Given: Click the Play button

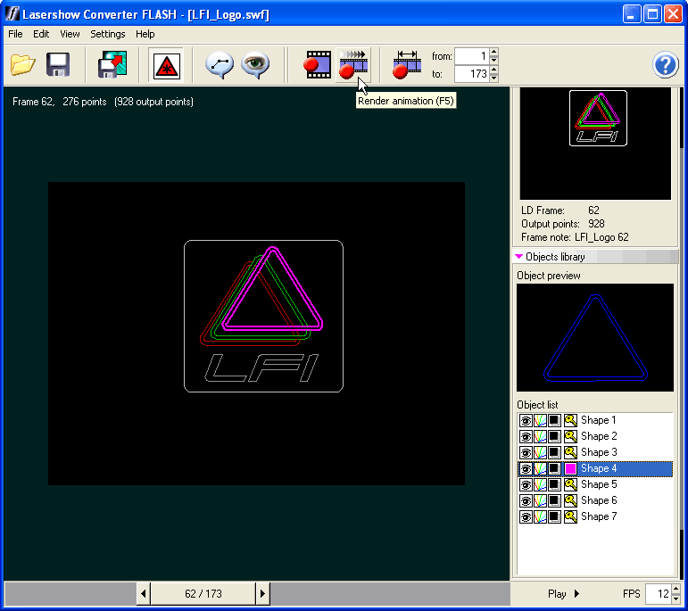Looking at the screenshot, I should (x=563, y=593).
